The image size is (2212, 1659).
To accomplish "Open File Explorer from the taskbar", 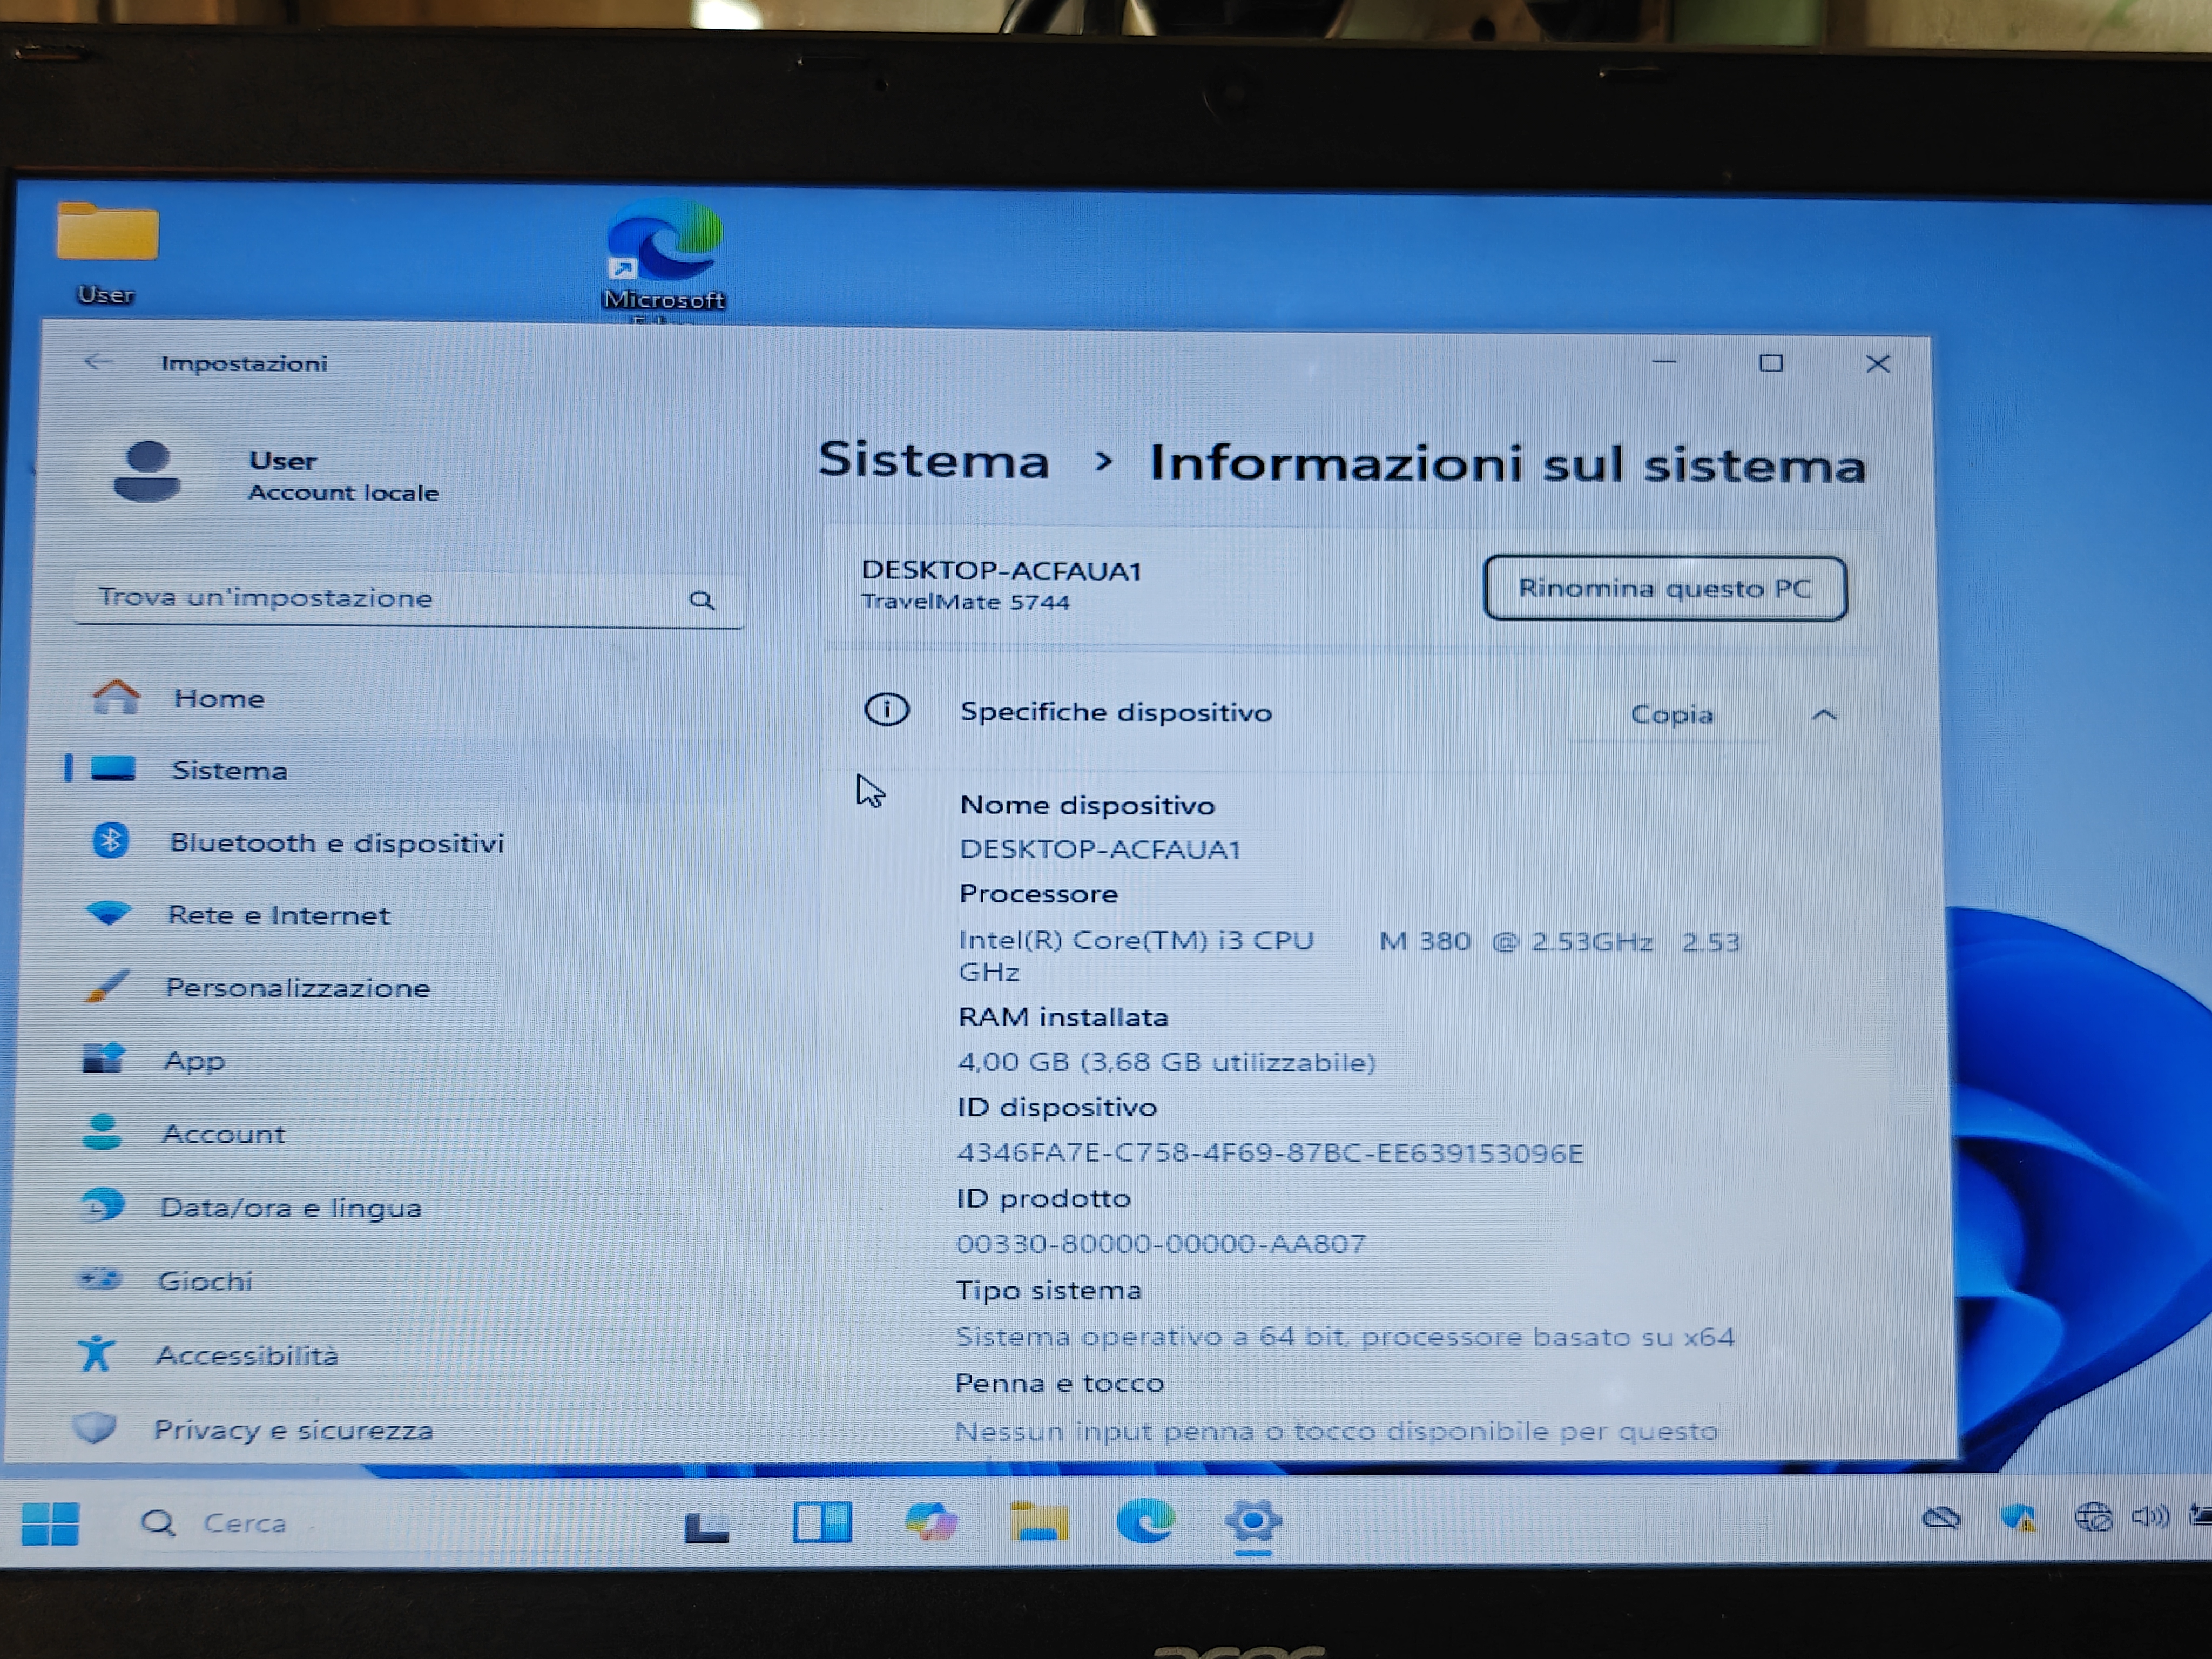I will 1039,1521.
